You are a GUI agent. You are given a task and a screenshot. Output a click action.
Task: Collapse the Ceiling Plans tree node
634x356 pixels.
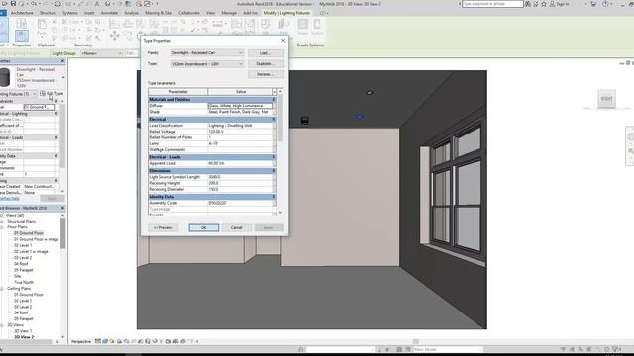tap(2, 289)
